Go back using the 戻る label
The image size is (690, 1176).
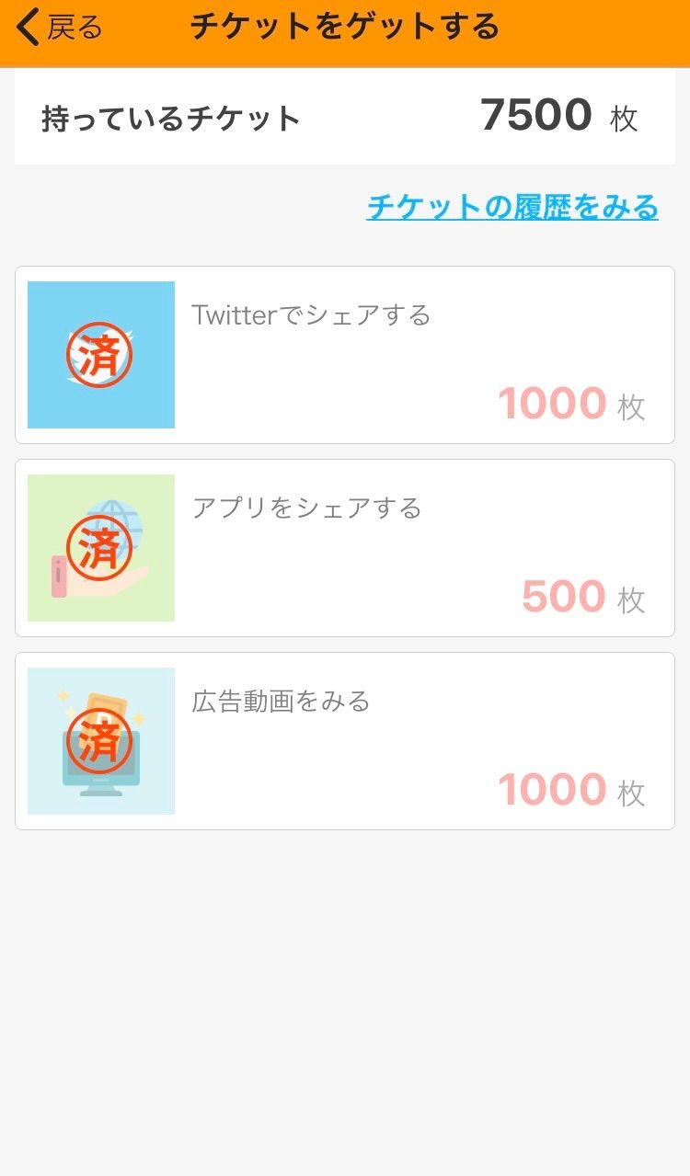tap(75, 28)
